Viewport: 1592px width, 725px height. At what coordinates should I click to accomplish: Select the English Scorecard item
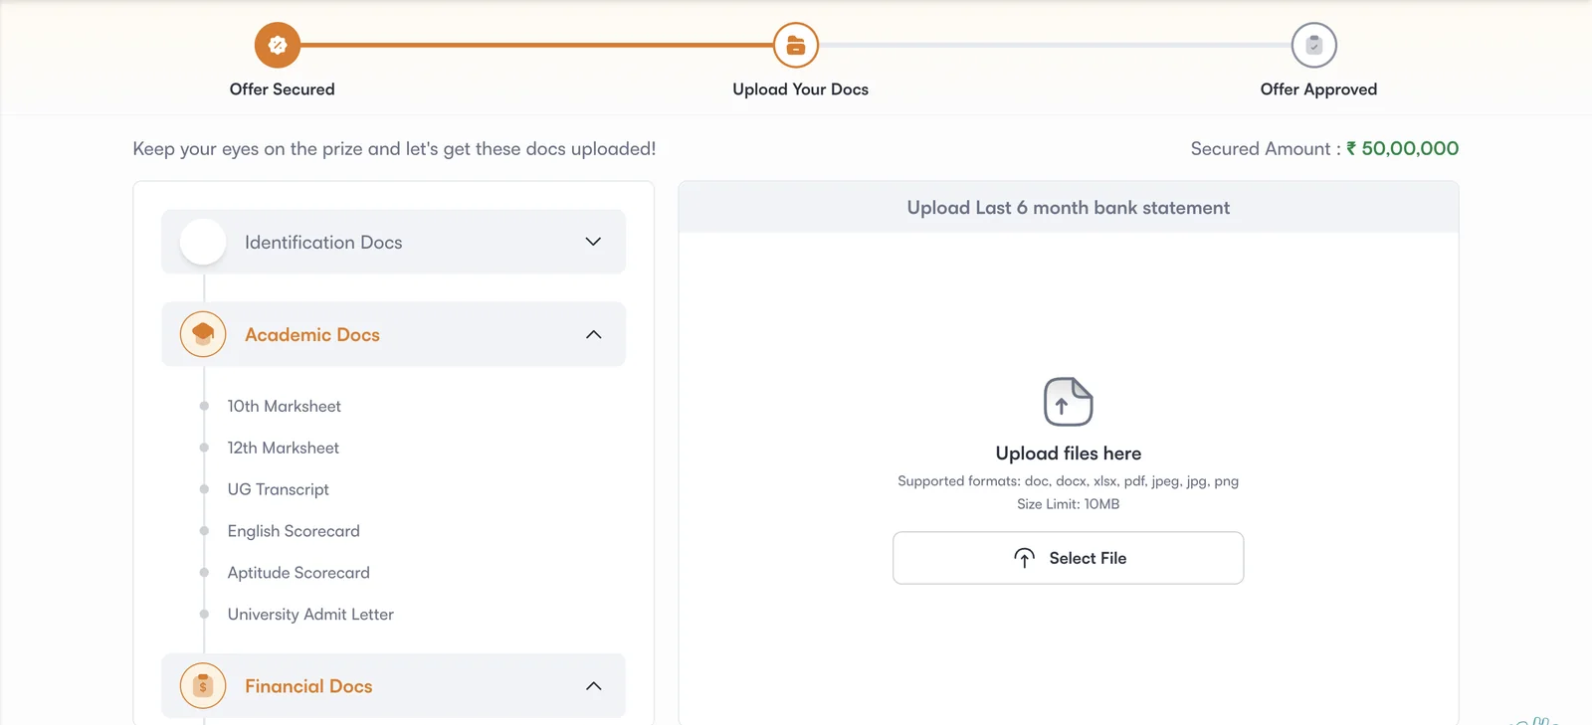point(294,531)
